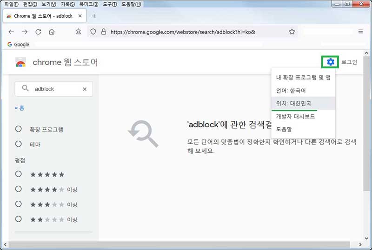Click the vertical scrollbar down arrow
This screenshot has height=250, width=372.
pyautogui.click(x=366, y=238)
